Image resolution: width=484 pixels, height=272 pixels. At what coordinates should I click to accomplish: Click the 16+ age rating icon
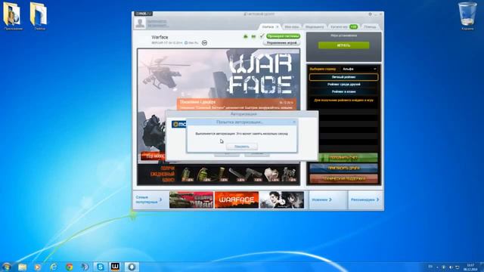[x=204, y=43]
